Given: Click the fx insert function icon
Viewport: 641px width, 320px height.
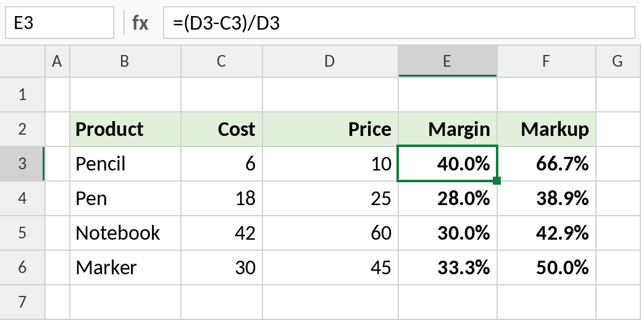Looking at the screenshot, I should click(x=140, y=23).
